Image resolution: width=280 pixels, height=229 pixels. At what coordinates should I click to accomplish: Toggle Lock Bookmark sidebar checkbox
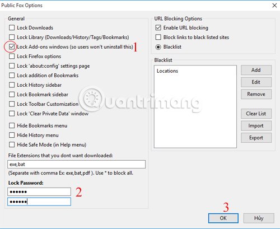[x=12, y=94]
